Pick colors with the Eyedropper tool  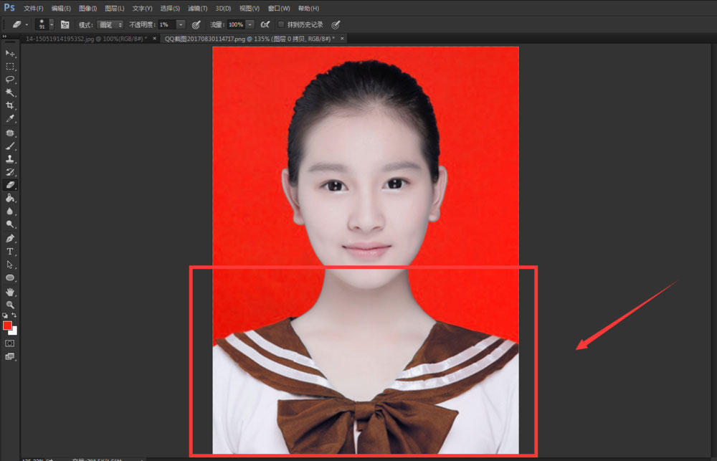pos(10,120)
